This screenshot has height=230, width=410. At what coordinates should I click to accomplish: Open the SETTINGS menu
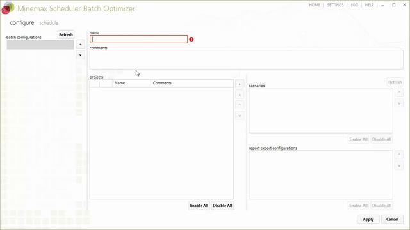[335, 5]
